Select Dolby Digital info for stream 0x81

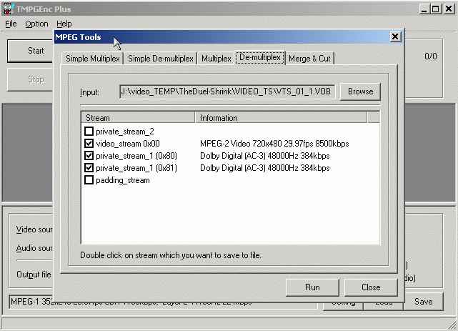(x=264, y=168)
